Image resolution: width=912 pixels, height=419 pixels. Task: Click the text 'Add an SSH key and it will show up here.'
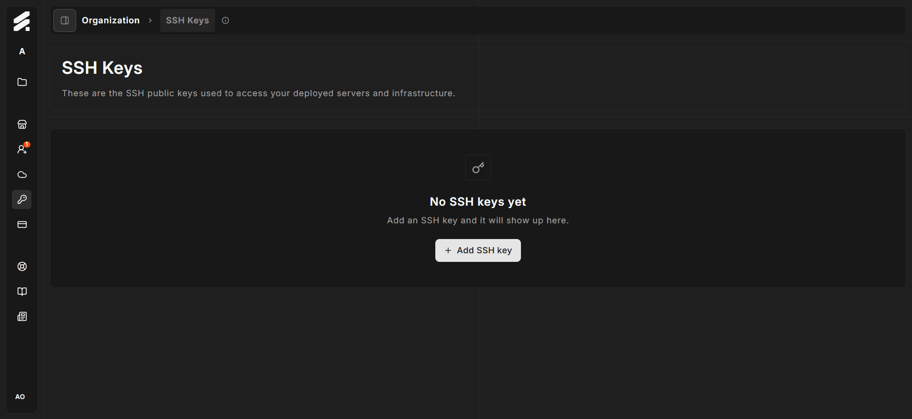(x=478, y=220)
